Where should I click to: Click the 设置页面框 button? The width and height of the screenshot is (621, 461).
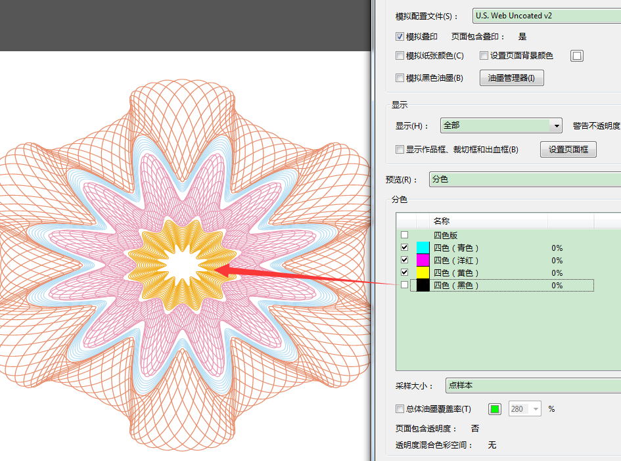[x=568, y=149]
